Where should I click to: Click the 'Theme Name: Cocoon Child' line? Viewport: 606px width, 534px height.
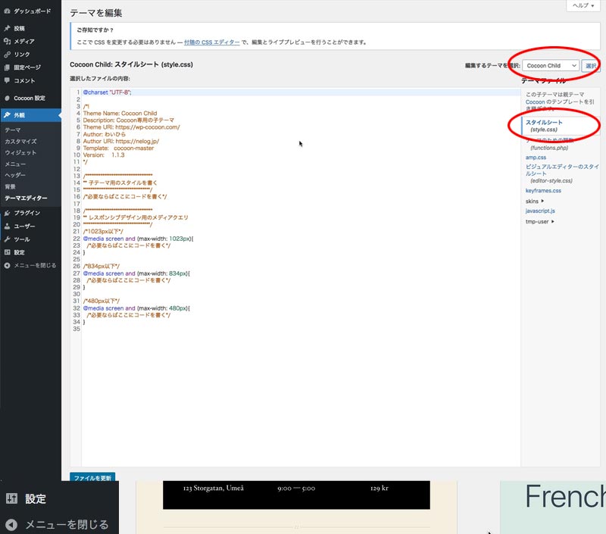pyautogui.click(x=120, y=113)
